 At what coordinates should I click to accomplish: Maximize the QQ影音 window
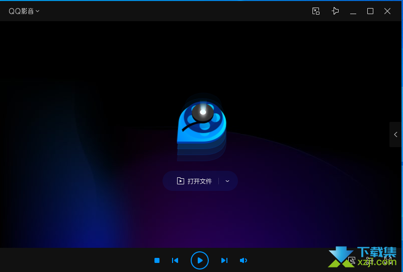point(370,11)
